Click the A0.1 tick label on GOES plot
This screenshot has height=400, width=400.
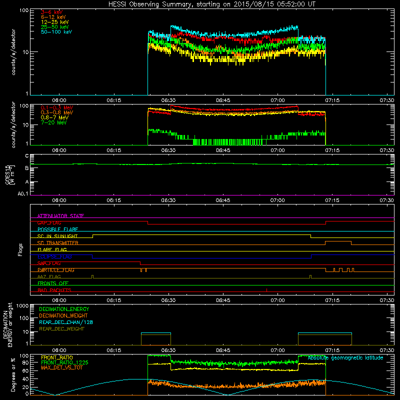click(23, 193)
